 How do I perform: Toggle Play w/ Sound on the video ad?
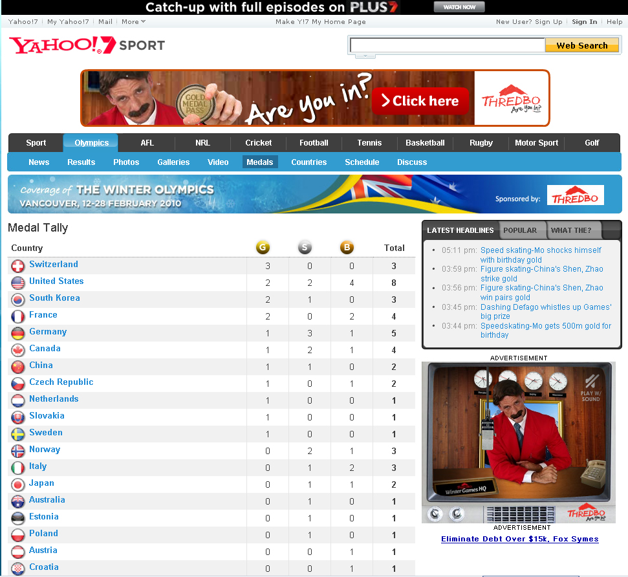[590, 387]
